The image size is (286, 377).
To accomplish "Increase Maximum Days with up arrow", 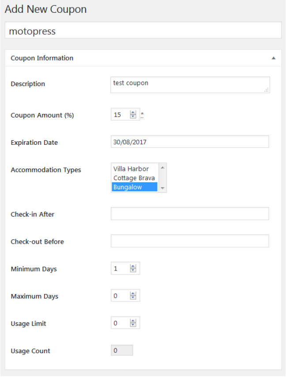I will [x=133, y=294].
